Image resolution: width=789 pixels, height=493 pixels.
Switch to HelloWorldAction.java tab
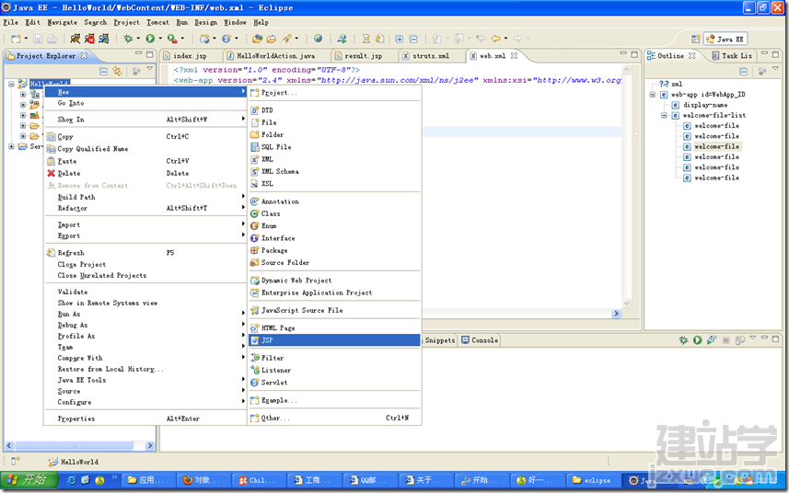(x=275, y=56)
